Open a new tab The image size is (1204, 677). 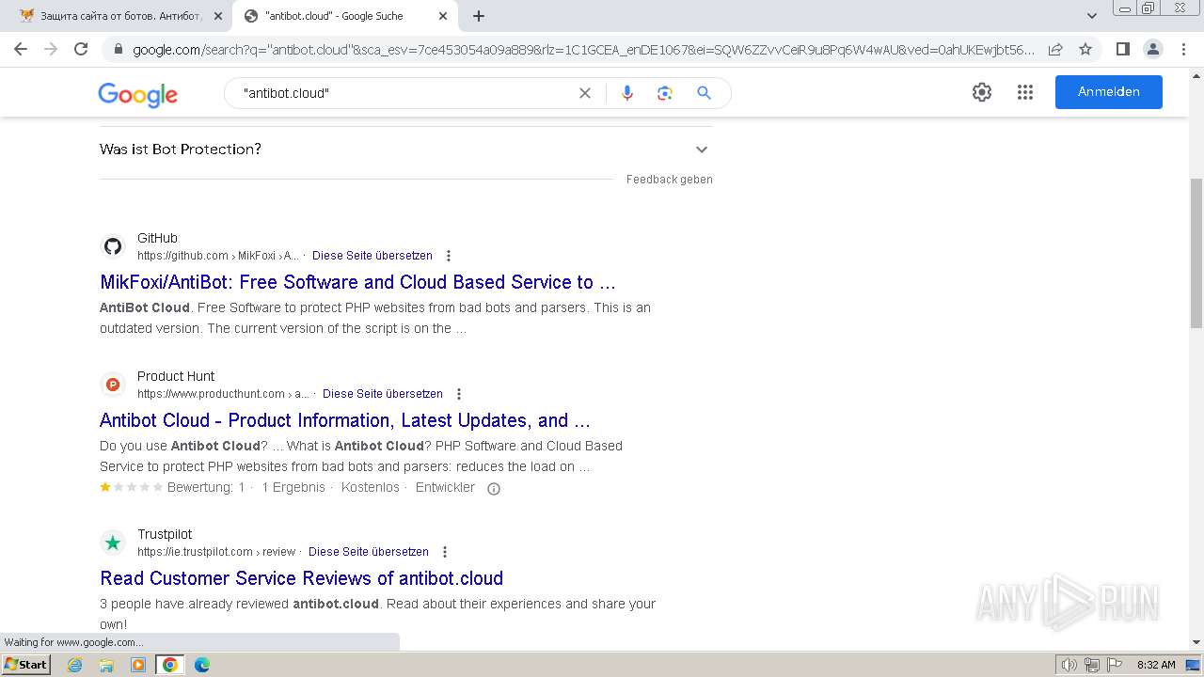[479, 16]
